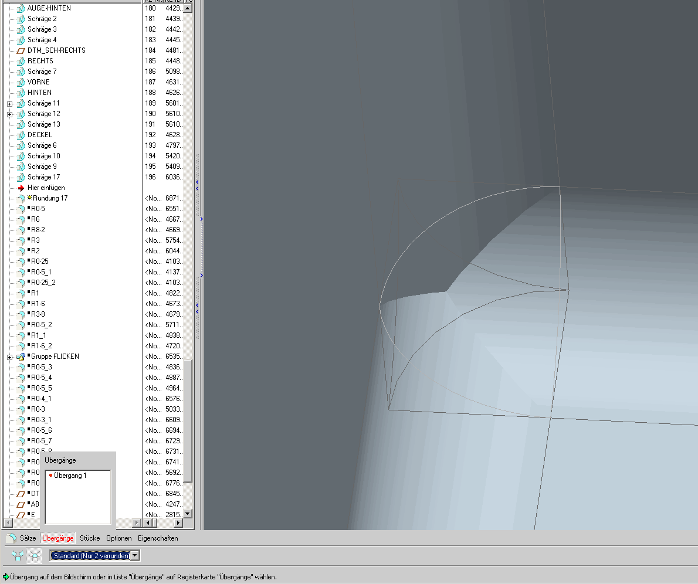The image size is (698, 584).
Task: Click the round icon beside R3
Action: point(21,240)
